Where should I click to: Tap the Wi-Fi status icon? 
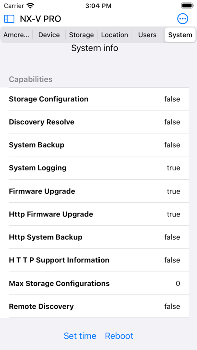tap(30, 5)
